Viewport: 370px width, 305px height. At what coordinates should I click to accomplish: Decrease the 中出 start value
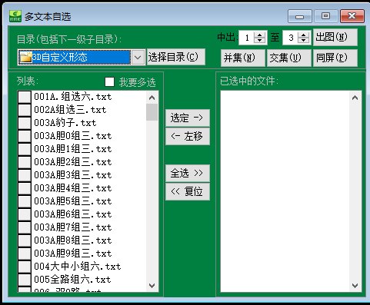click(259, 41)
